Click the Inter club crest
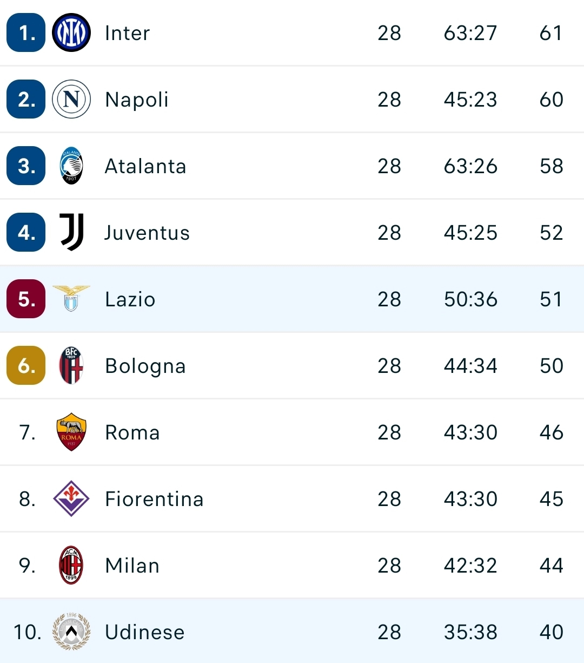Image resolution: width=584 pixels, height=663 pixels. click(71, 33)
